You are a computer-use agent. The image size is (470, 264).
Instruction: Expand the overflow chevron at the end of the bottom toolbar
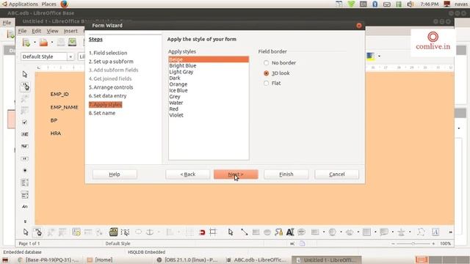pyautogui.click(x=450, y=232)
